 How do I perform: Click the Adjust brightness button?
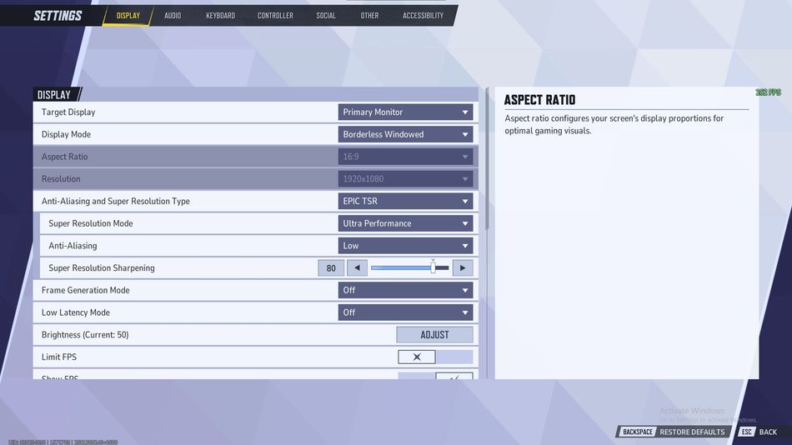tap(434, 334)
